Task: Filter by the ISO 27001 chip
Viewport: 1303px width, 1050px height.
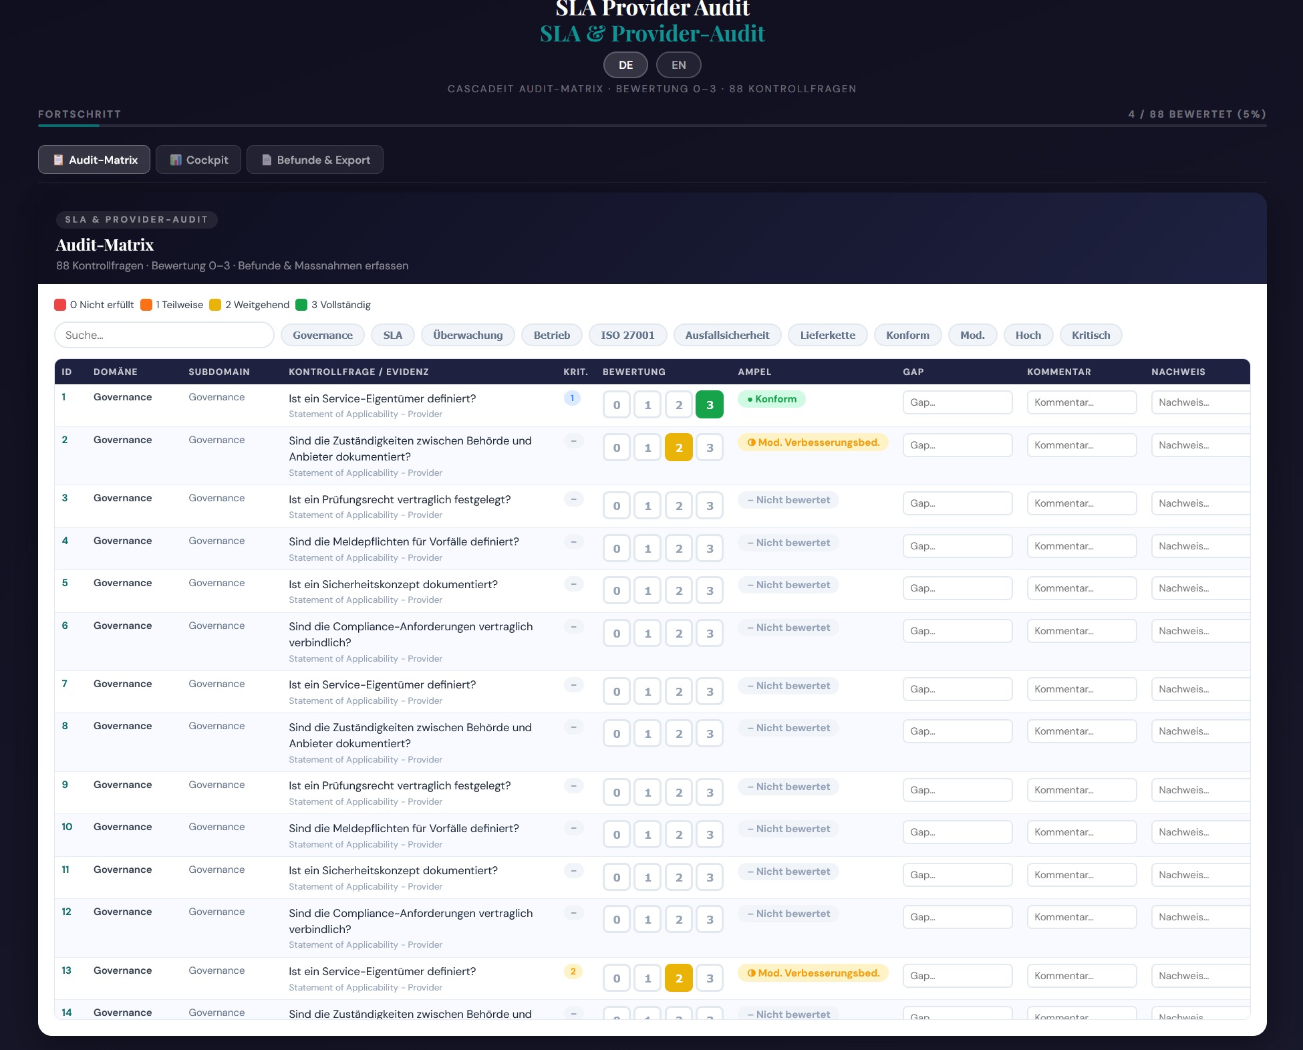Action: [627, 335]
